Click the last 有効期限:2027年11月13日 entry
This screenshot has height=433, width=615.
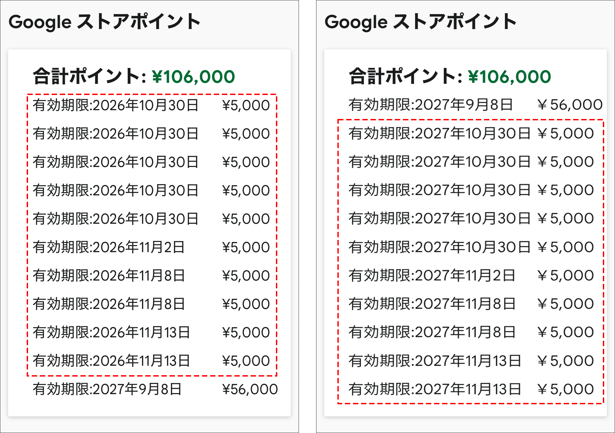[x=435, y=389]
